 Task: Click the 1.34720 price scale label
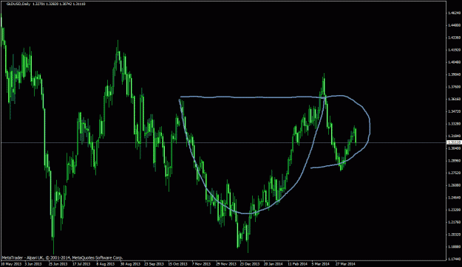point(454,111)
